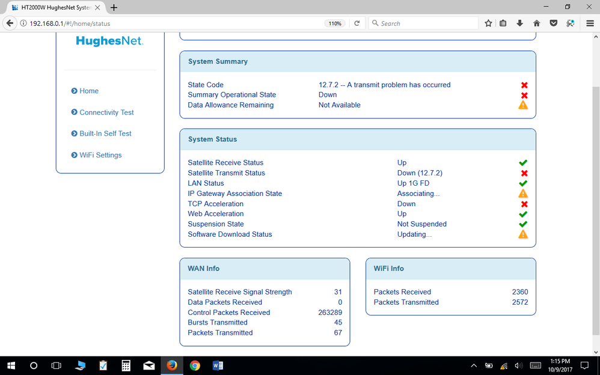Click the Satellite Receive Status green checkmark
Screen dimensions: 600x375
tap(523, 163)
